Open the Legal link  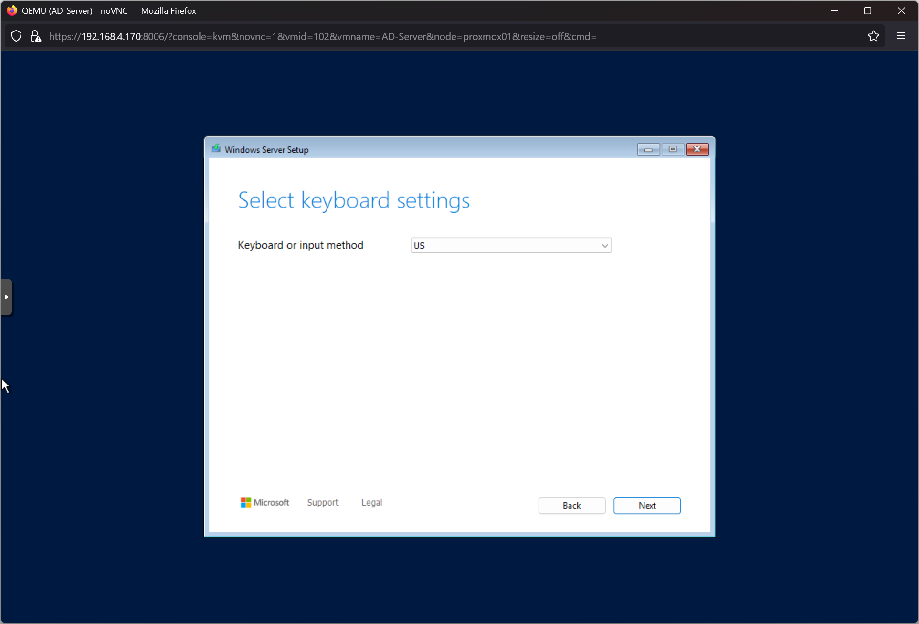[371, 502]
